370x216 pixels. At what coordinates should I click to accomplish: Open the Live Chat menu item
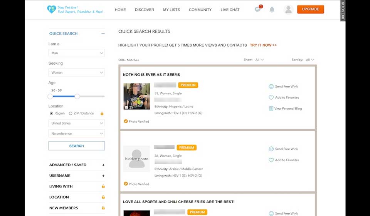(230, 10)
